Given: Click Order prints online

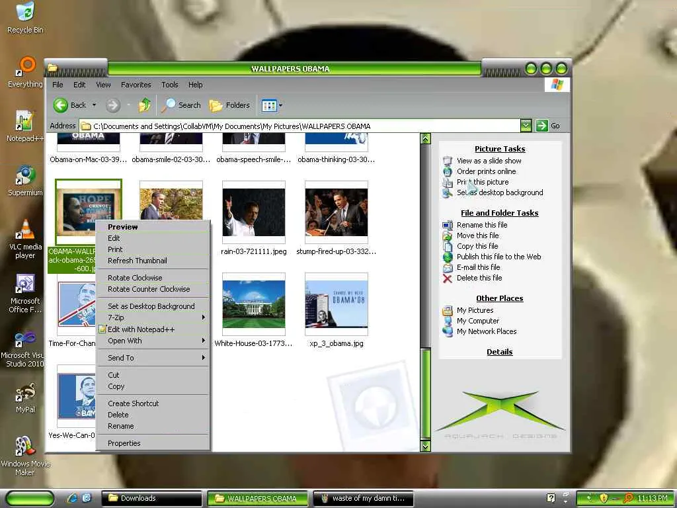Looking at the screenshot, I should [x=486, y=171].
